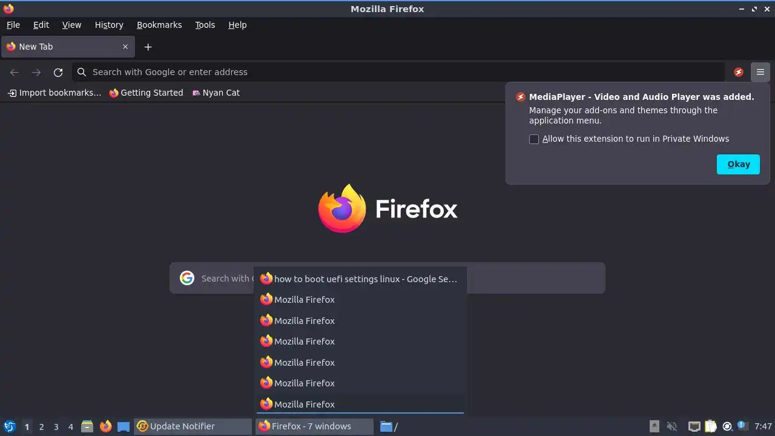775x436 pixels.
Task: Open the network tray icon
Action: (x=694, y=426)
